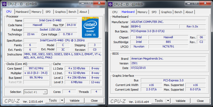Click the processor name 'Intel Core i5 4460'
This screenshot has height=107, width=213.
click(x=50, y=20)
